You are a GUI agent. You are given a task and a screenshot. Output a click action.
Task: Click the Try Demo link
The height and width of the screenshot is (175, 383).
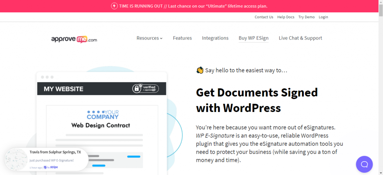(x=307, y=17)
